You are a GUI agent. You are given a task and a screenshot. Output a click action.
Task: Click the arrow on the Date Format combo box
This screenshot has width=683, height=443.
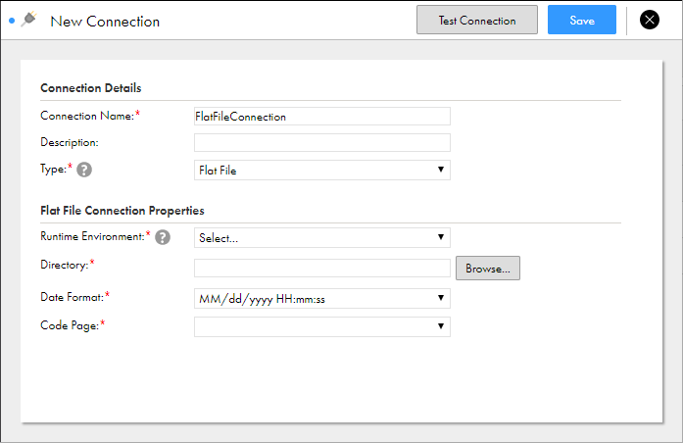441,298
